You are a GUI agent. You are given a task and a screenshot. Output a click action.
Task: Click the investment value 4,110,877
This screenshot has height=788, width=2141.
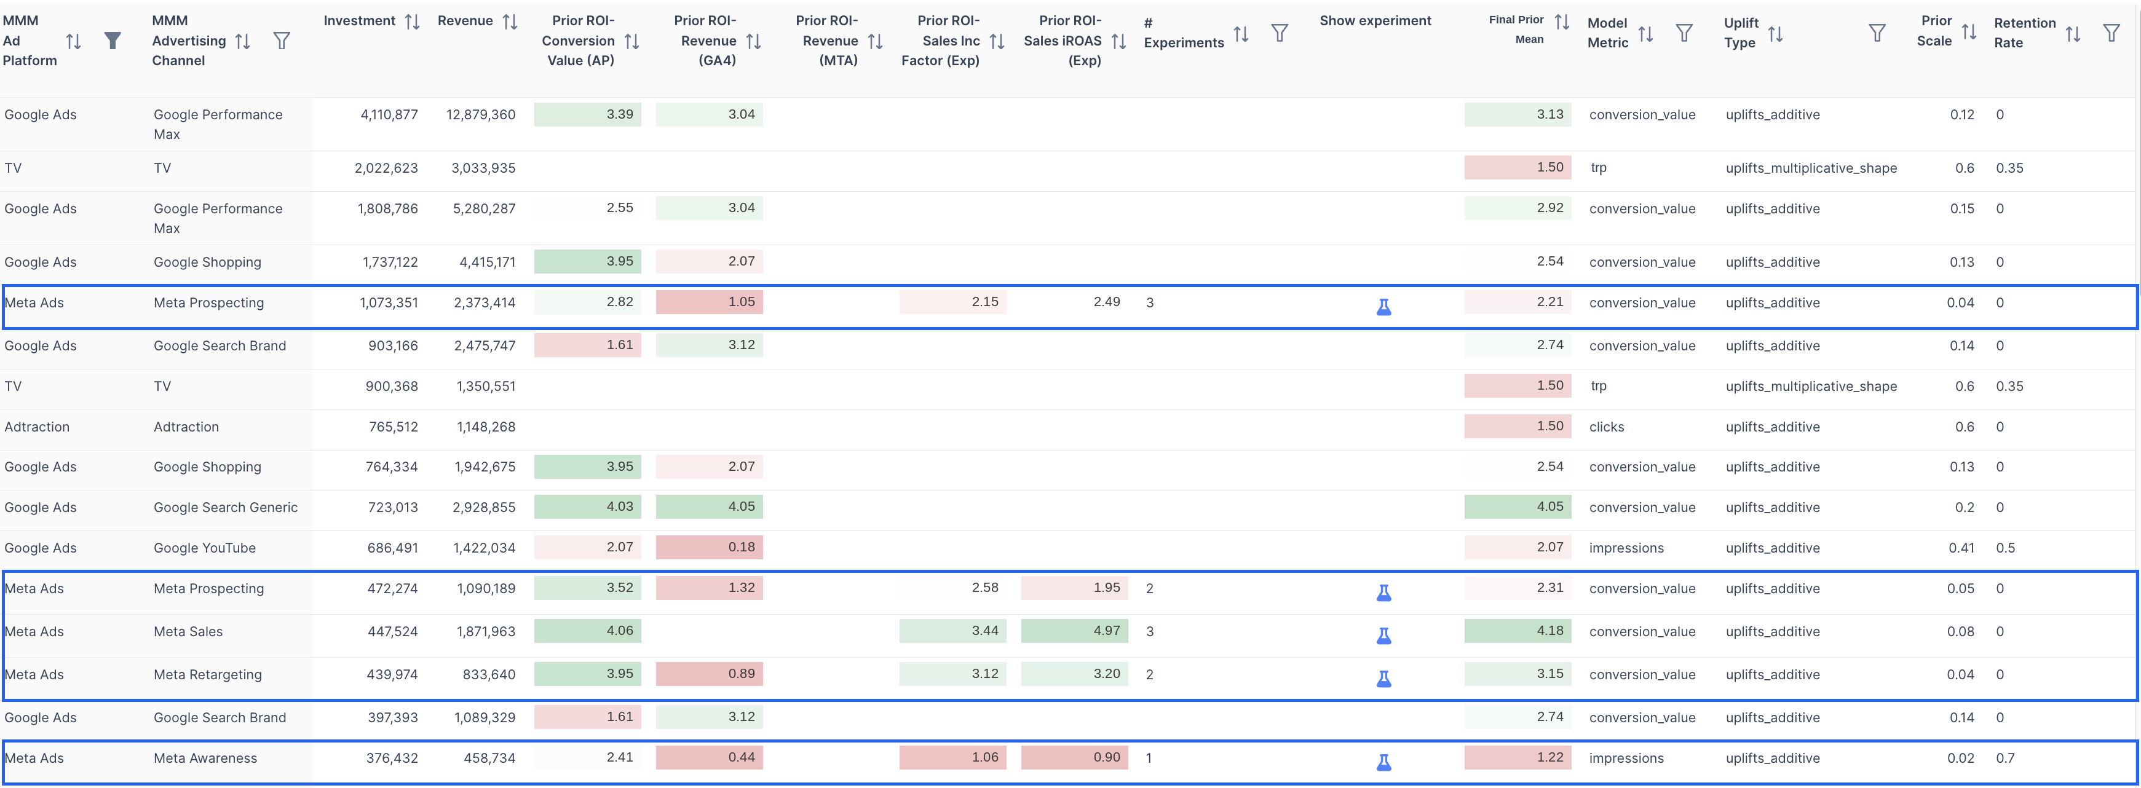pos(389,115)
